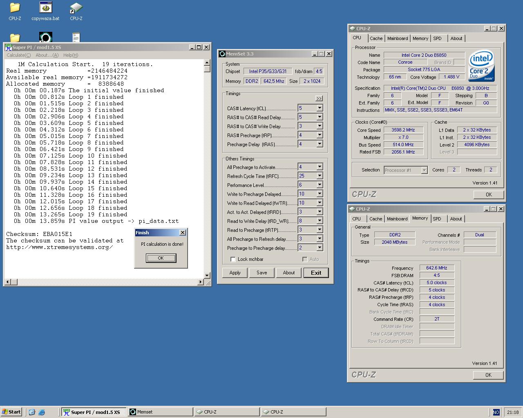Click the Super PI horizontal scrollbar right arrow
The image size is (523, 418).
200,282
